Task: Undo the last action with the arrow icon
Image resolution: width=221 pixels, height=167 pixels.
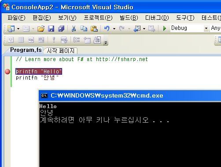Action: pos(107,29)
